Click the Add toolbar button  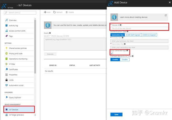point(47,12)
